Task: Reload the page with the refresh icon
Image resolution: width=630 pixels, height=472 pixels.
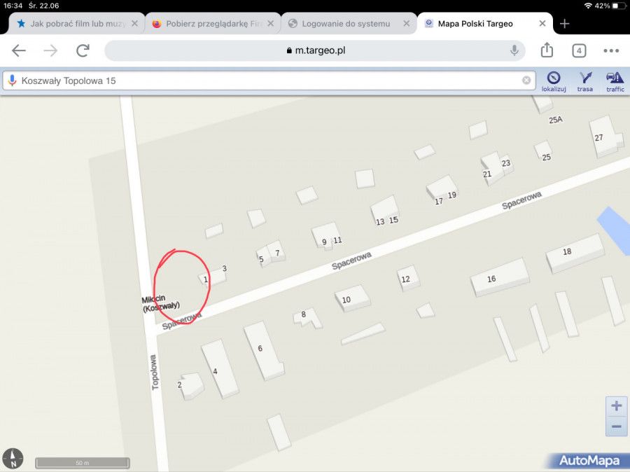Action: pos(82,50)
